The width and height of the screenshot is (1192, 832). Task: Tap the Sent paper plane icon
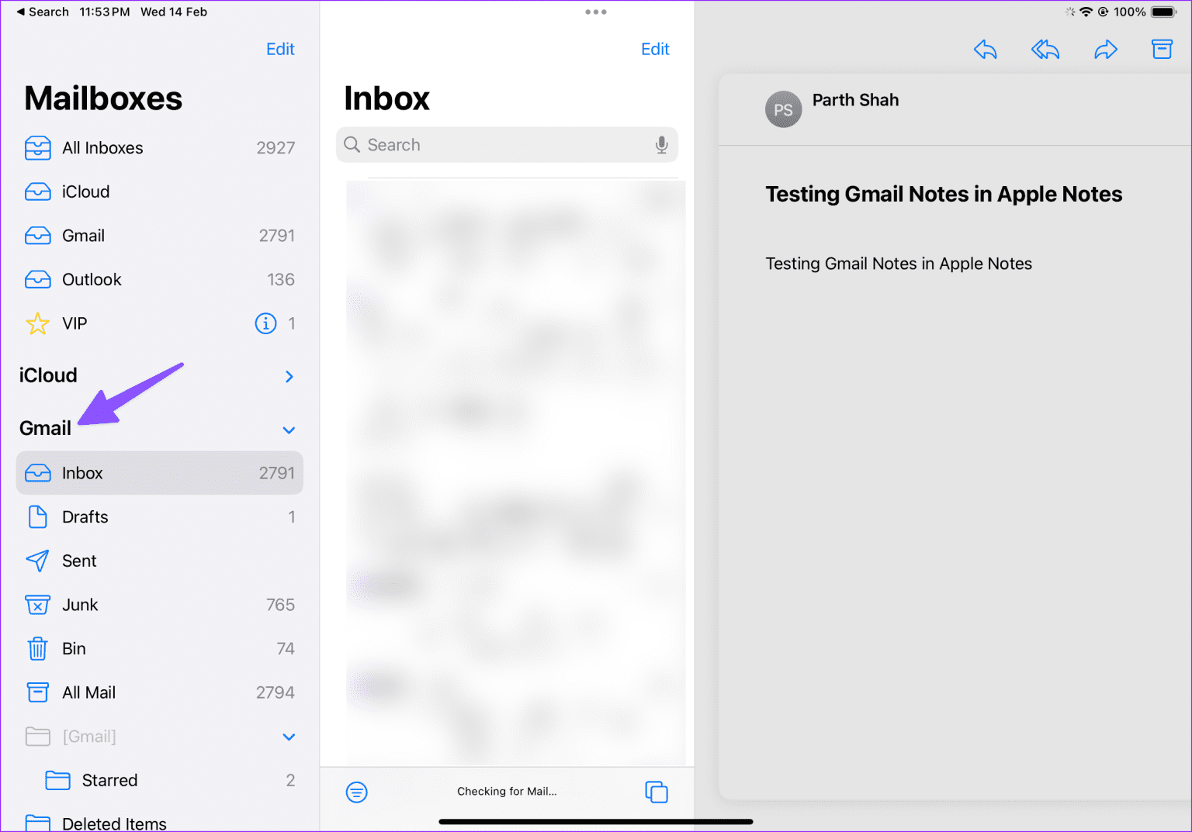pyautogui.click(x=38, y=561)
